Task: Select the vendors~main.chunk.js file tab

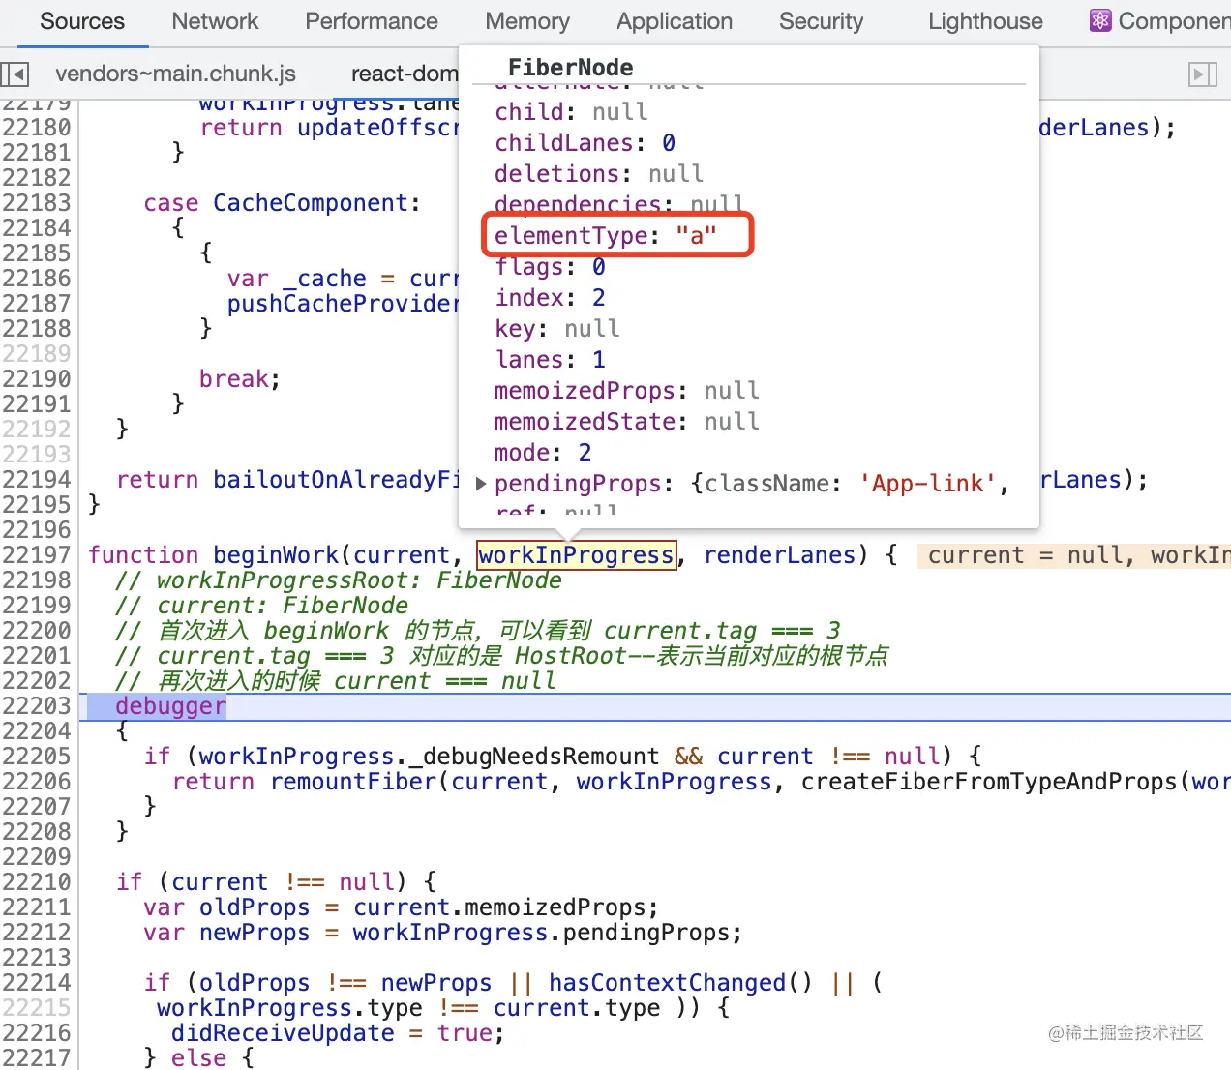Action: [175, 74]
